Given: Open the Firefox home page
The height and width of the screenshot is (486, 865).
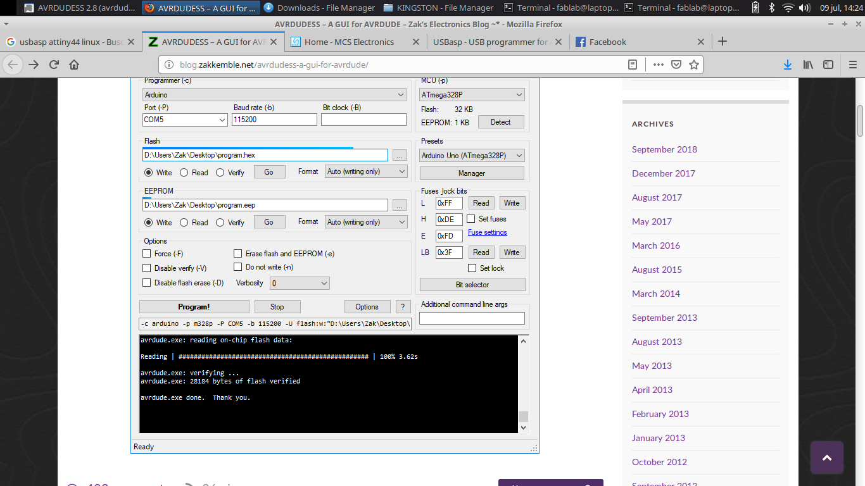Looking at the screenshot, I should click(x=74, y=65).
